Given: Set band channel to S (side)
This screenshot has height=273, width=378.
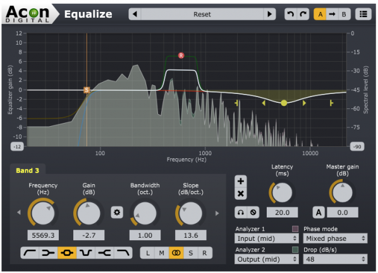Looking at the screenshot, I should coord(191,253).
